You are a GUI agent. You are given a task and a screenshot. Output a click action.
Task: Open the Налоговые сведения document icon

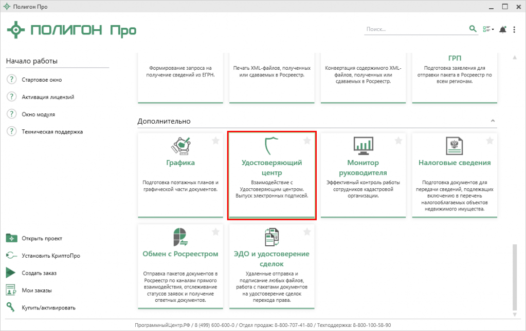pos(454,146)
